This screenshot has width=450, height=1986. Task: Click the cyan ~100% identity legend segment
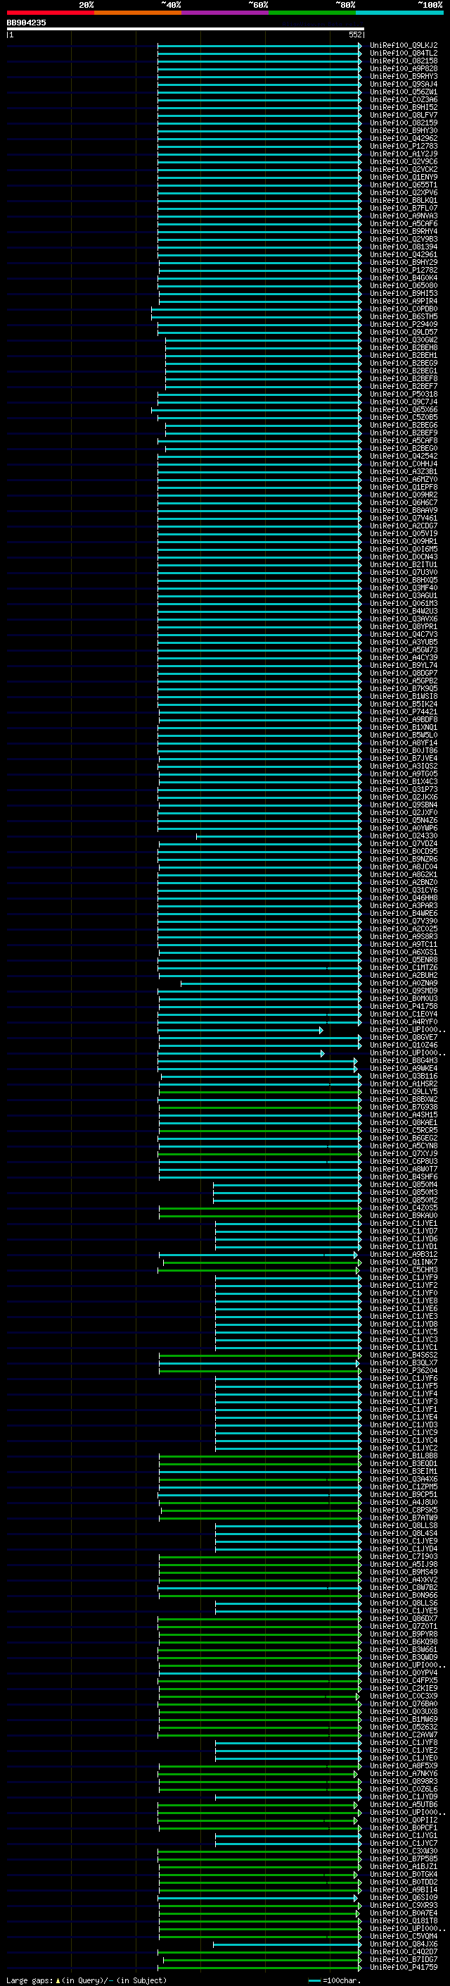(x=399, y=13)
